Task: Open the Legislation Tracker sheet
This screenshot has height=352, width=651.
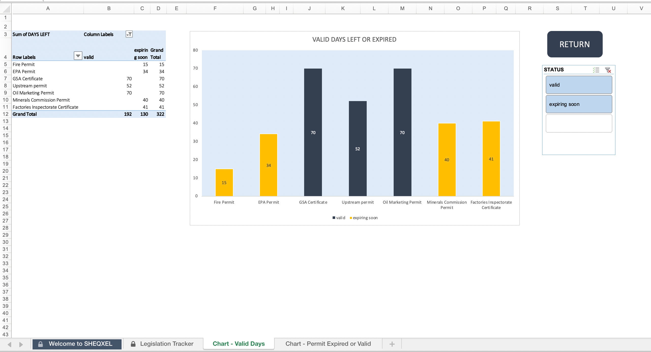Action: (167, 344)
